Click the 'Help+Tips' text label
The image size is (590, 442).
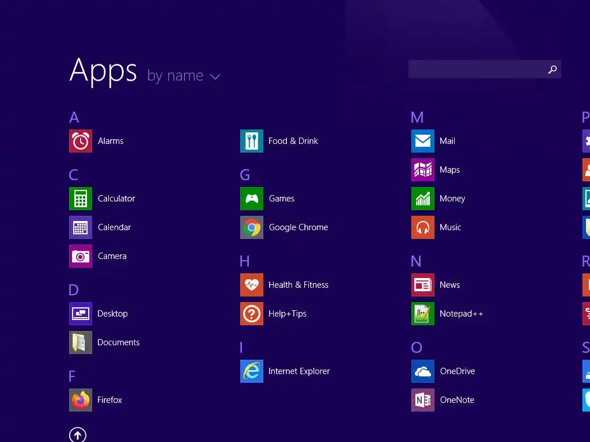(x=288, y=314)
